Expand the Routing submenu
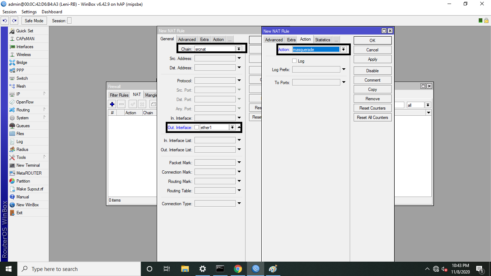Viewport: 491px width, 276px height. [x=28, y=110]
